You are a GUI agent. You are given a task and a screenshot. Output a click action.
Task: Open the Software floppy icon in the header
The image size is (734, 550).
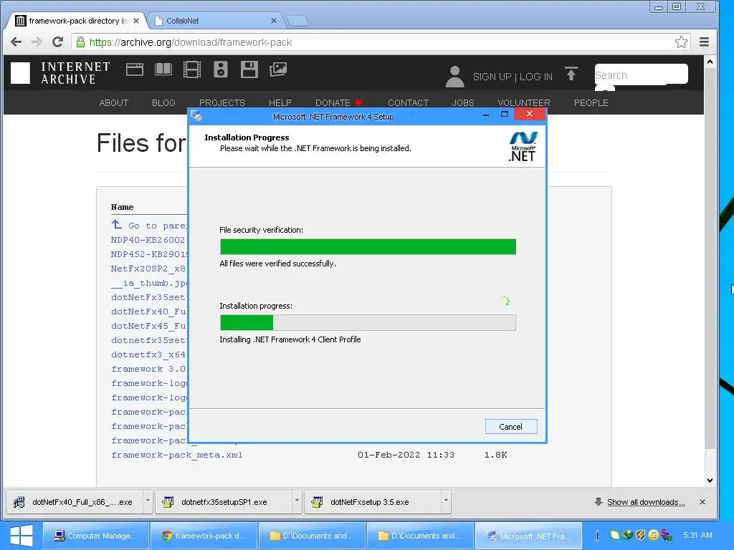pyautogui.click(x=249, y=69)
